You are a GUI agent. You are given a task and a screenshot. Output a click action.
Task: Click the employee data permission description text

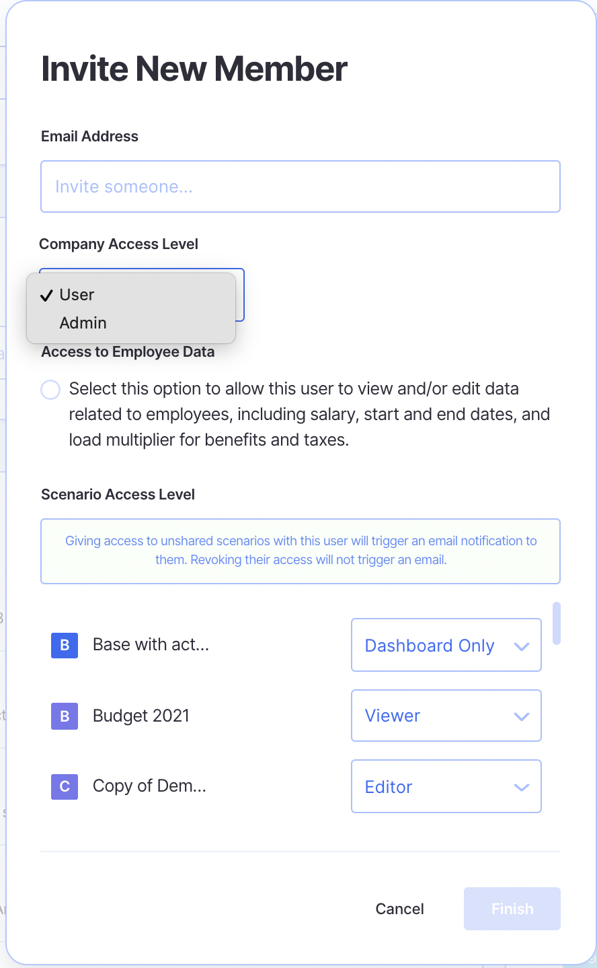click(x=309, y=415)
